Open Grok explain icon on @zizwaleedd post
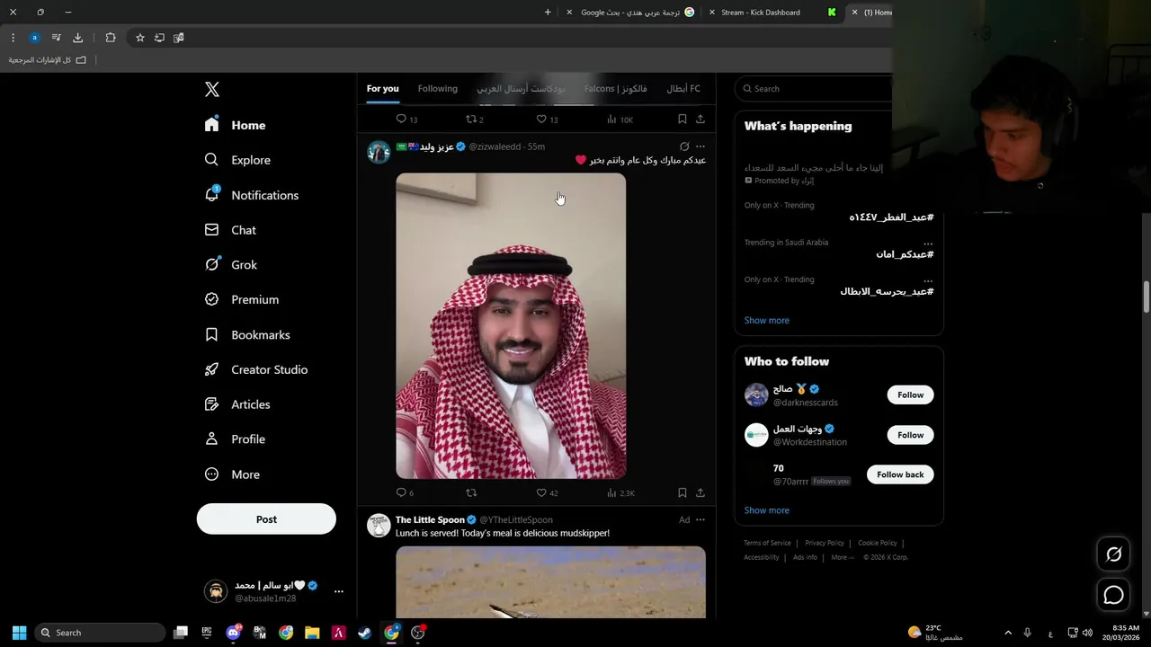The height and width of the screenshot is (647, 1151). [x=684, y=146]
